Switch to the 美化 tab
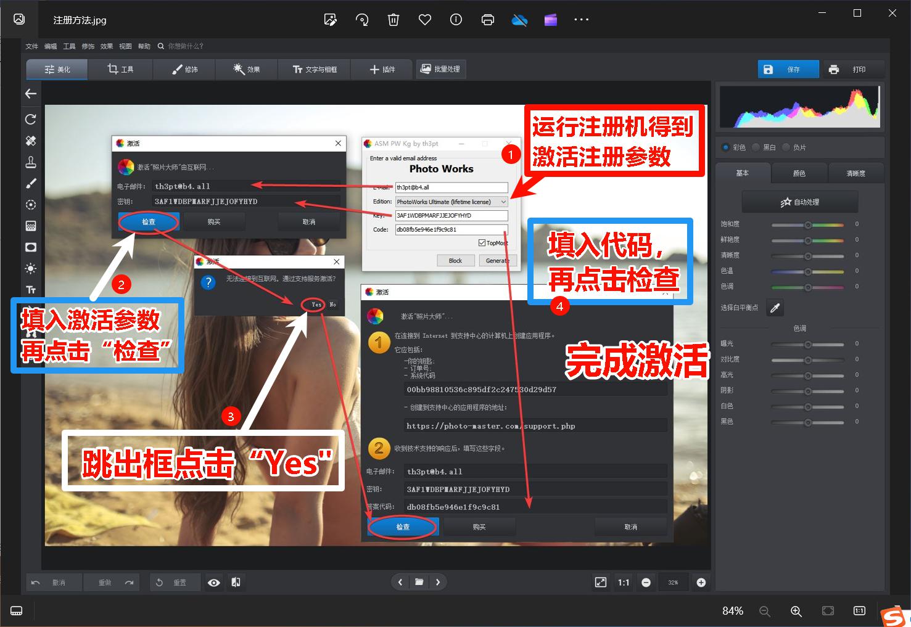The width and height of the screenshot is (911, 627). [57, 70]
